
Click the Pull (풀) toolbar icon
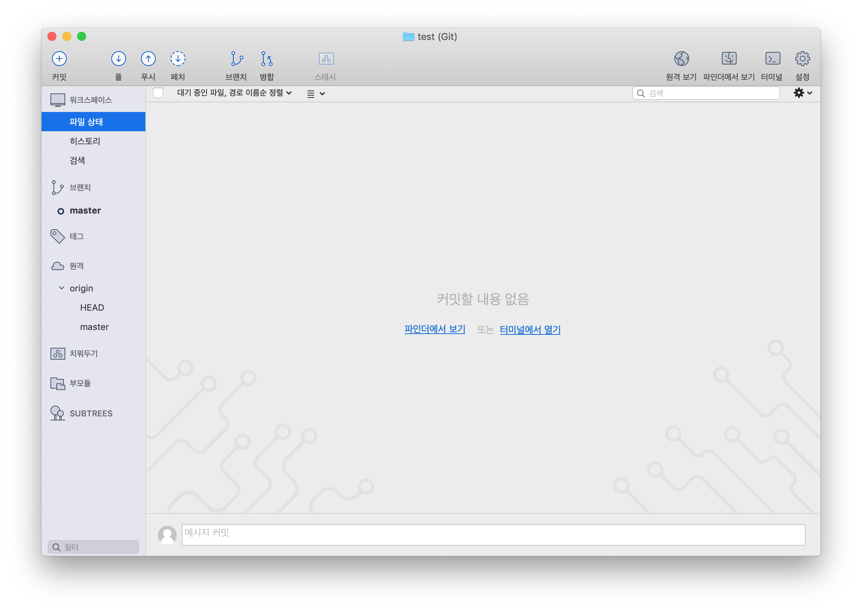[118, 59]
